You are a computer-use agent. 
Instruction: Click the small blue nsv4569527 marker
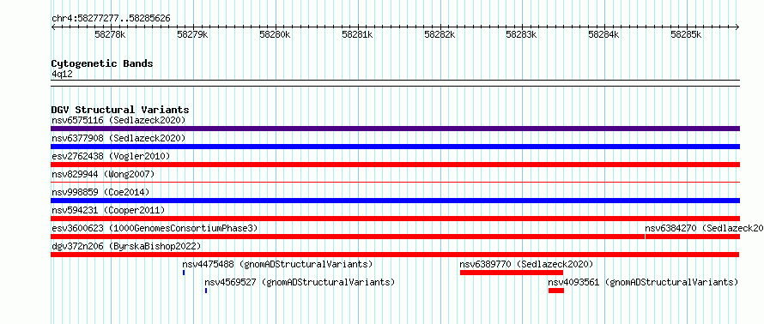coord(206,291)
